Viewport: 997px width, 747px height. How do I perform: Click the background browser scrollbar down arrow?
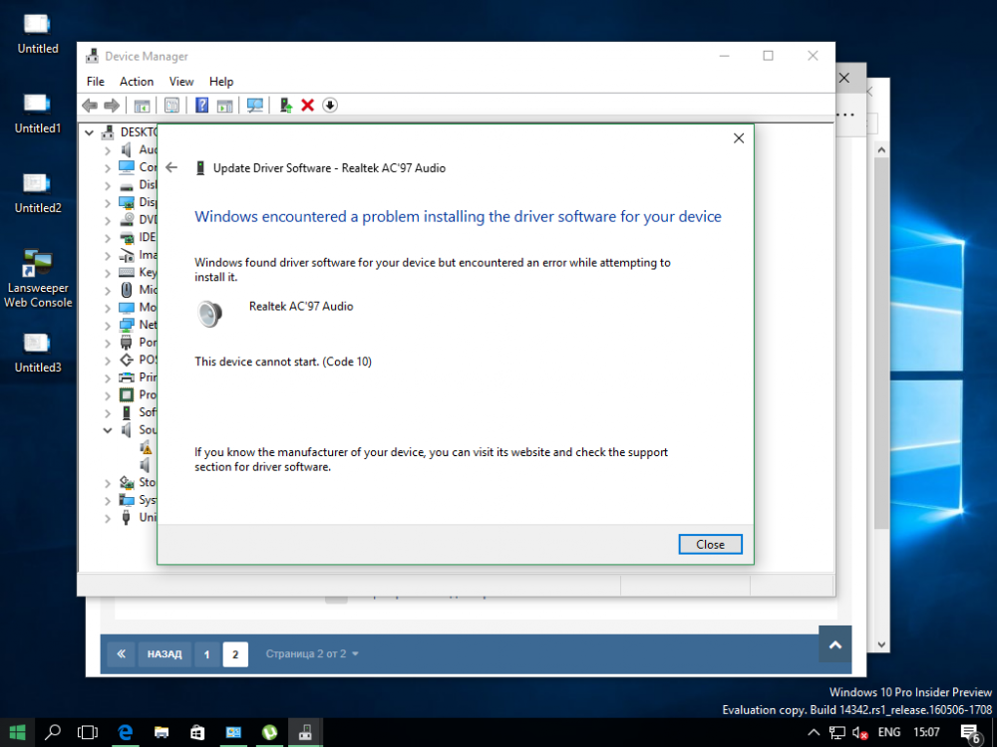point(881,644)
